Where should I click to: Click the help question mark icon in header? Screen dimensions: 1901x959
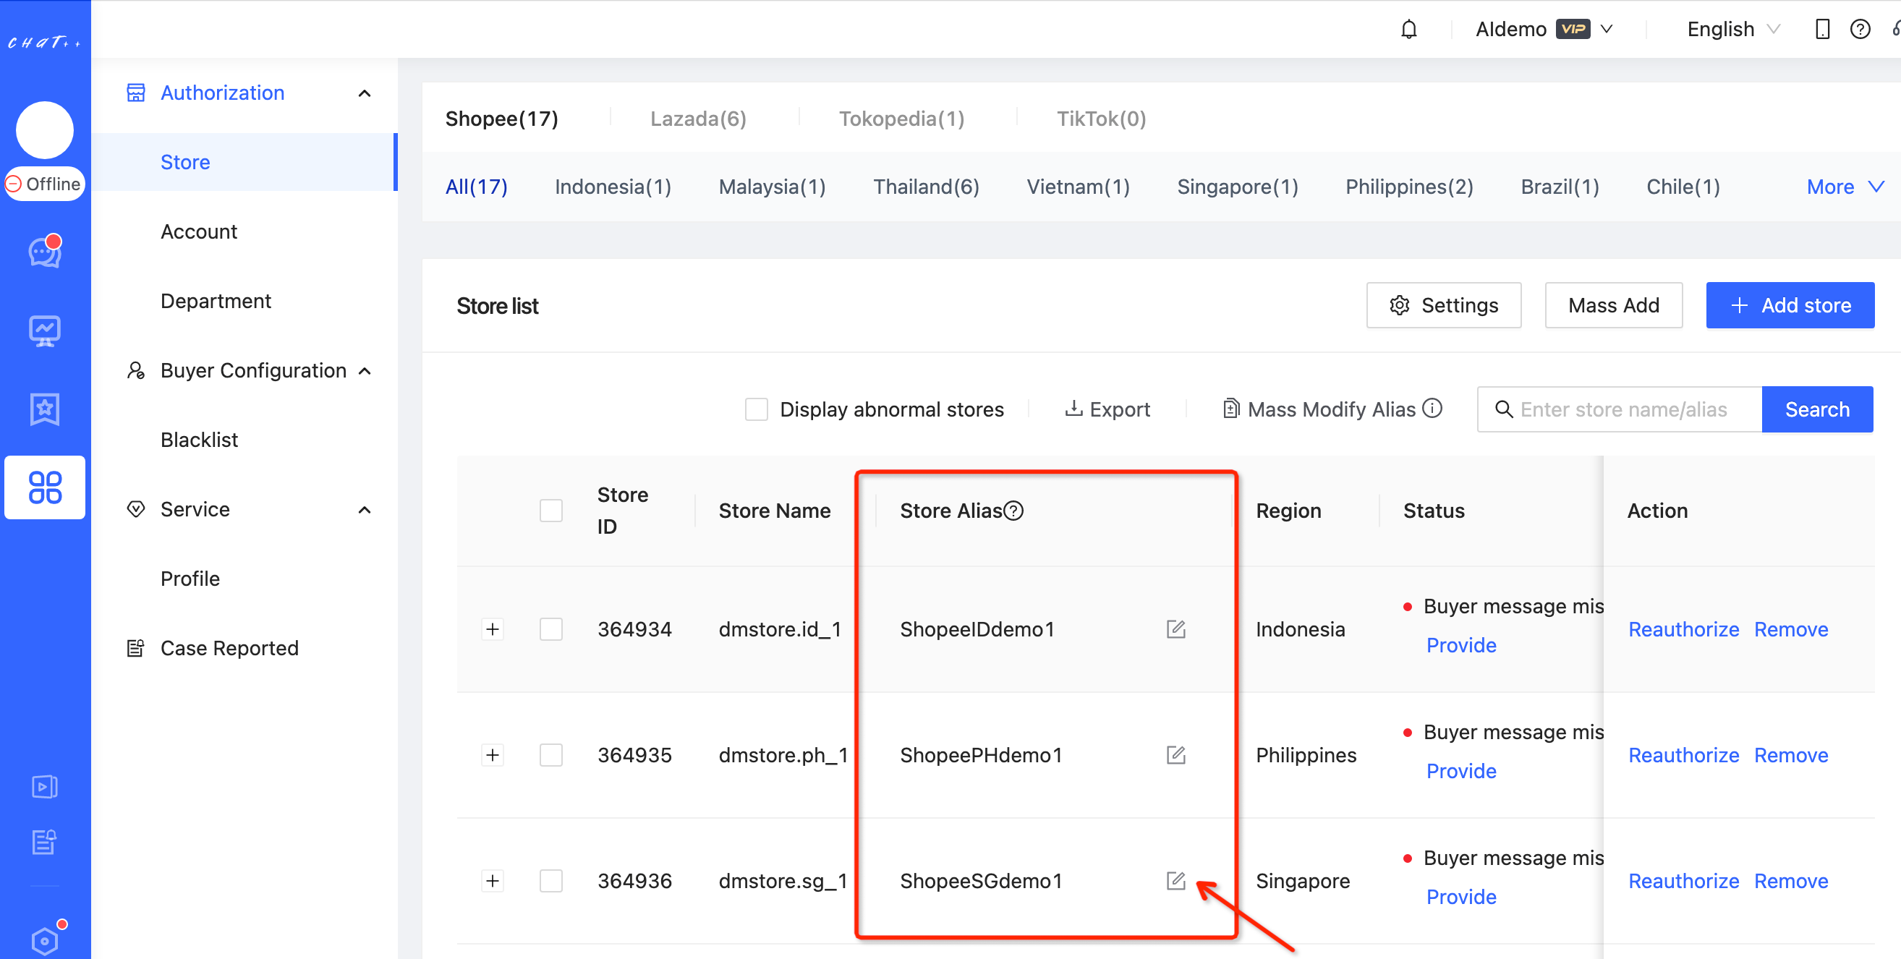tap(1860, 30)
